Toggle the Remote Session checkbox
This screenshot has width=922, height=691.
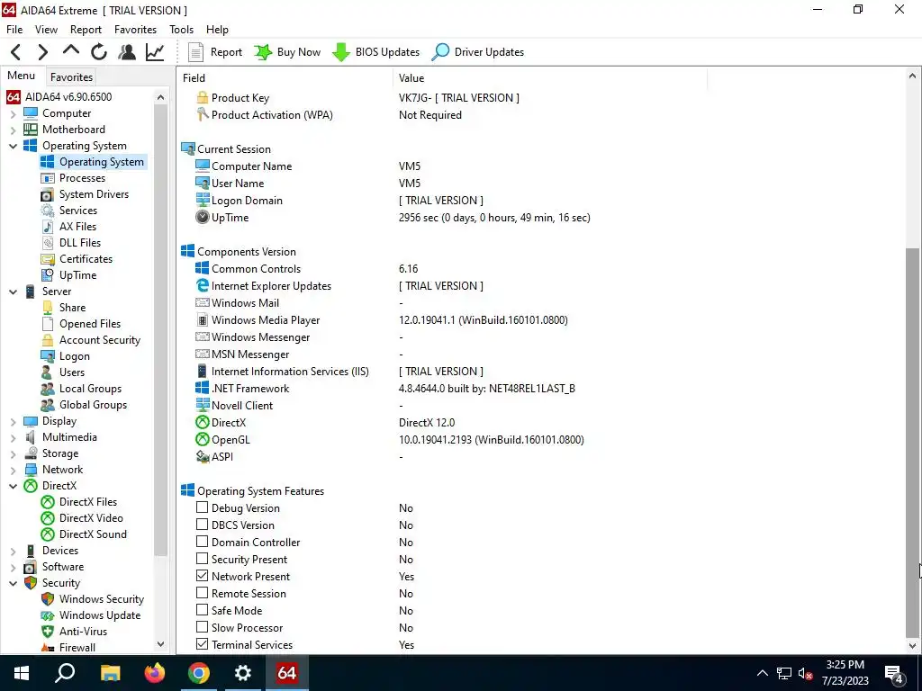point(203,593)
